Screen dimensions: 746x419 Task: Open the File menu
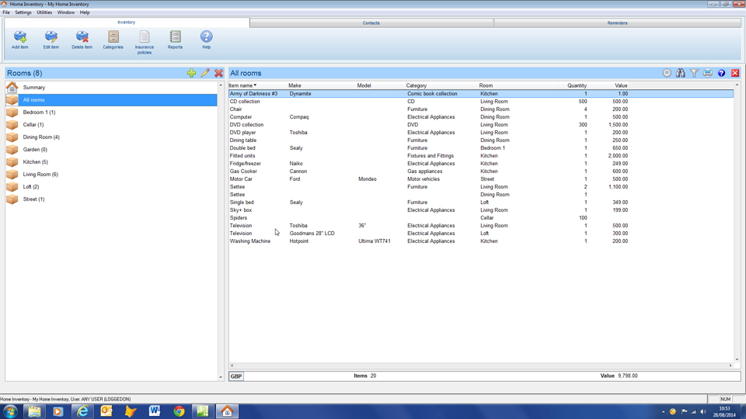pyautogui.click(x=6, y=12)
